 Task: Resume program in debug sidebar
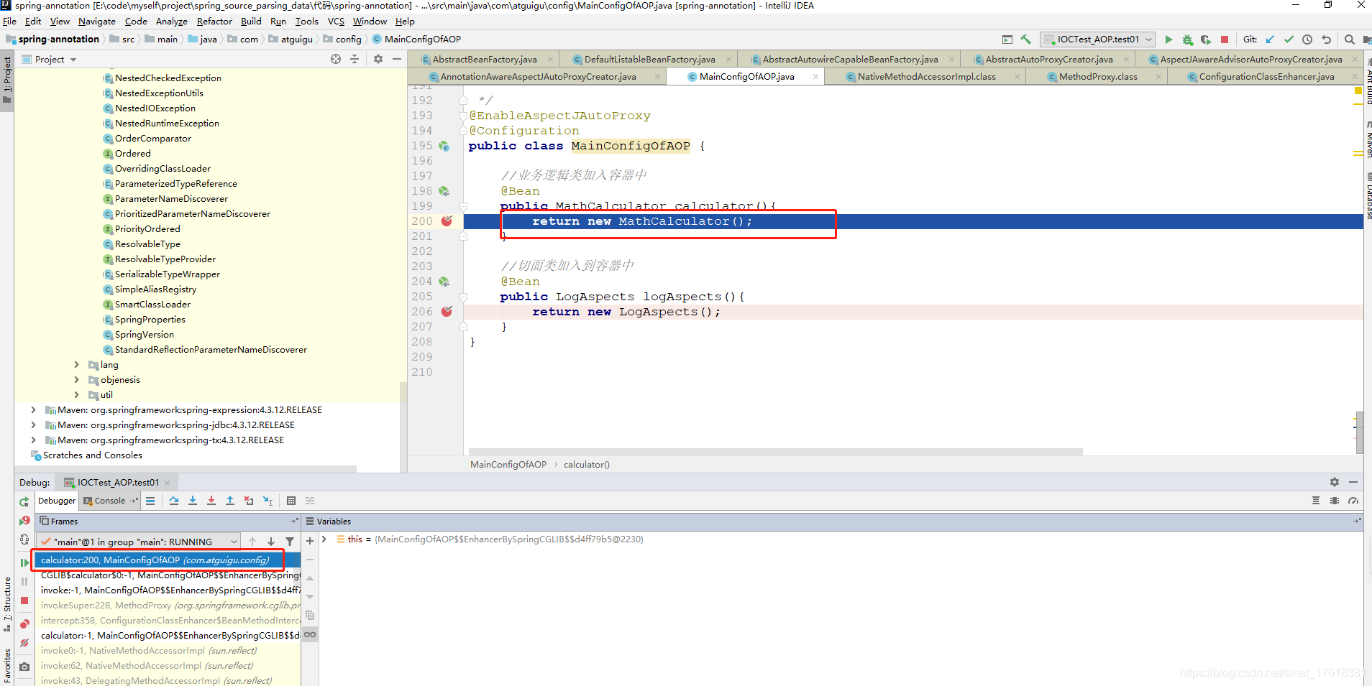[24, 562]
